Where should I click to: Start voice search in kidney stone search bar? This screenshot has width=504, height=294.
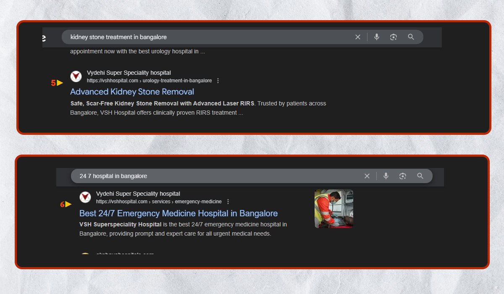(x=377, y=37)
